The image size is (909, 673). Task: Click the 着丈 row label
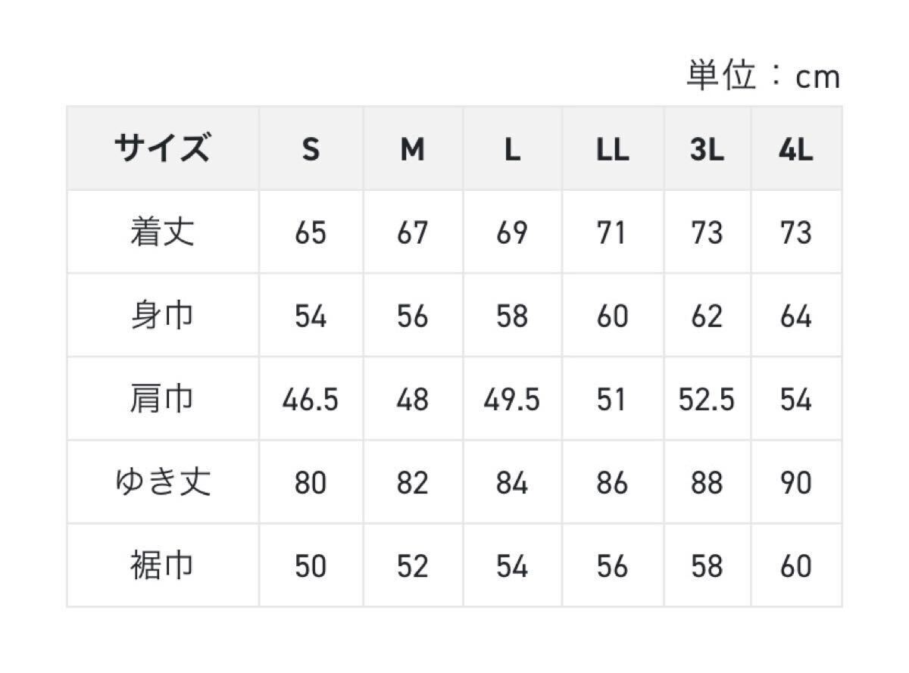[x=162, y=232]
